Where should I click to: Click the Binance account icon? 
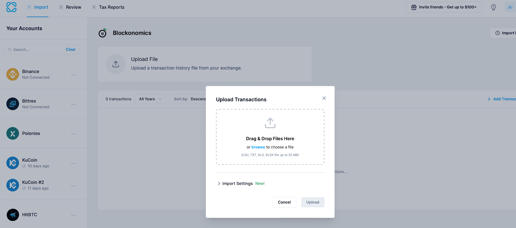13,74
